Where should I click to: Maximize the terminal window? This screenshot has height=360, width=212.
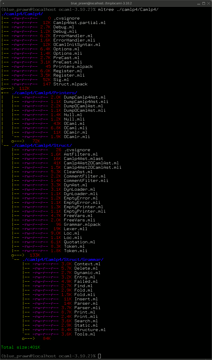(x=204, y=3)
